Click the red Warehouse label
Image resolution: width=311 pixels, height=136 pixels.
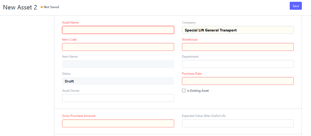190,40
